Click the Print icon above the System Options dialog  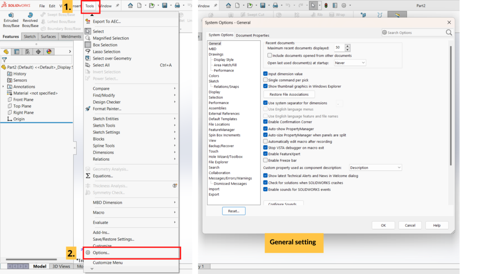pyautogui.click(x=275, y=6)
